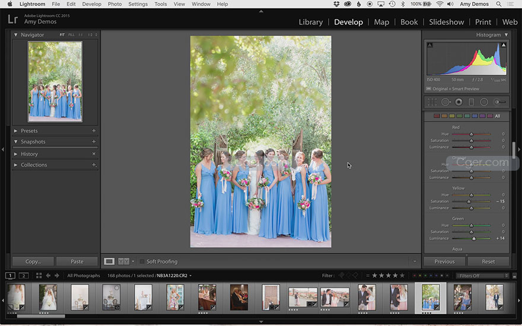Select main window display 1

click(x=10, y=276)
